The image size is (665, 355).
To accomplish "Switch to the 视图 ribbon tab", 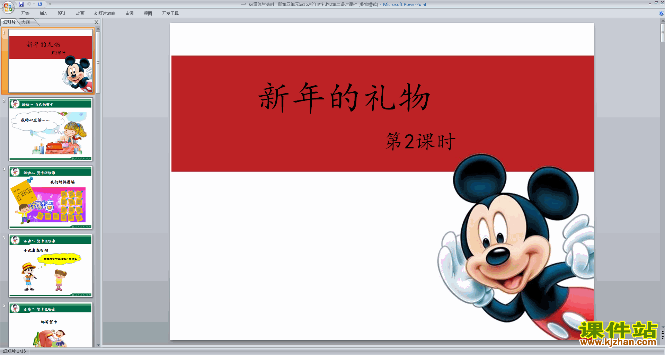I will pos(148,13).
